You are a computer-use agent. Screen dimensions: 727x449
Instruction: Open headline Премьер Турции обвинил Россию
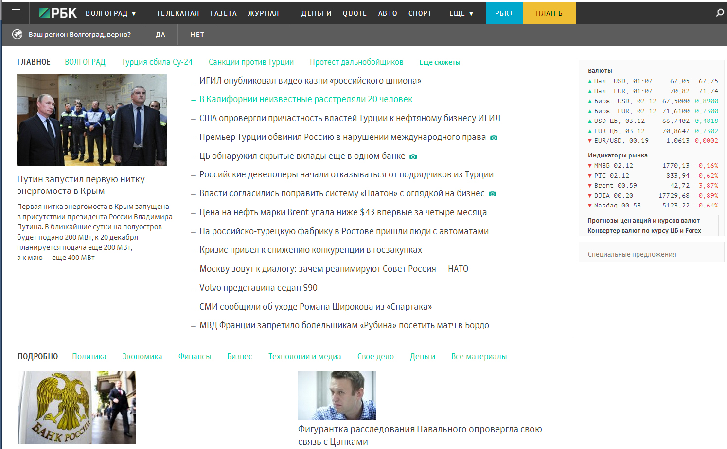point(342,137)
